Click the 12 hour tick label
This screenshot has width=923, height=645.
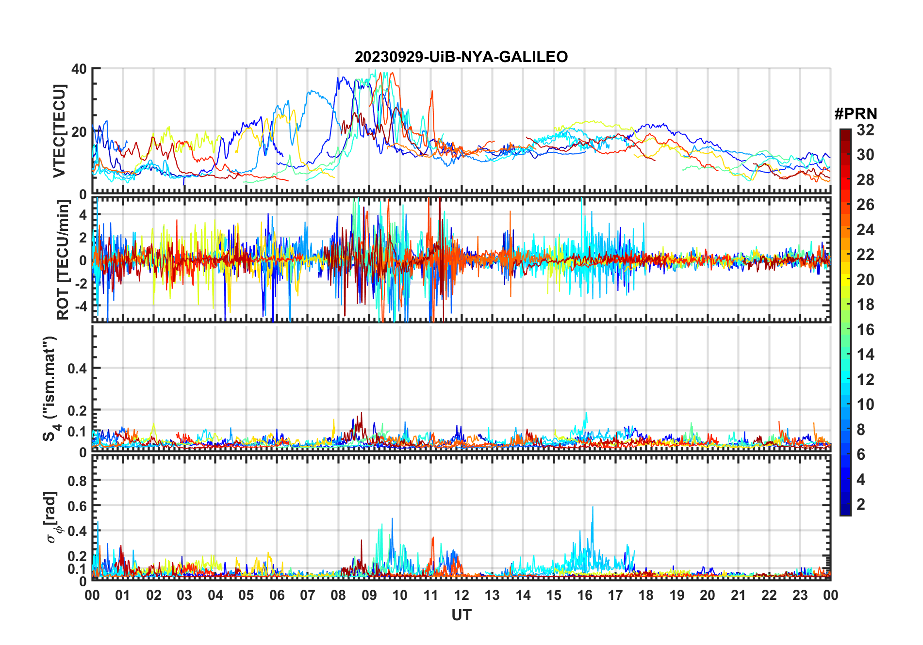tap(461, 595)
